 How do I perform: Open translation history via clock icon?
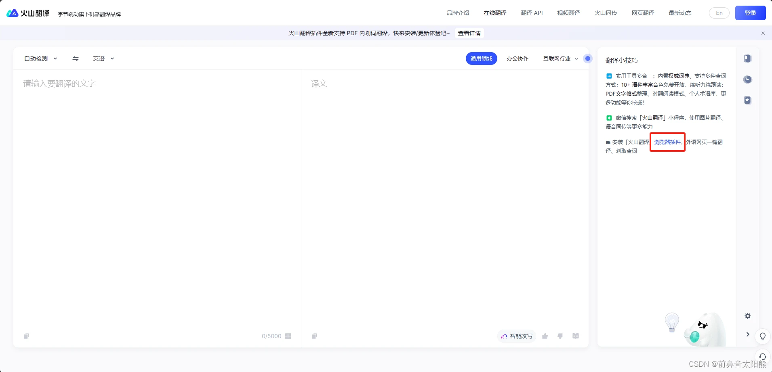coord(748,79)
